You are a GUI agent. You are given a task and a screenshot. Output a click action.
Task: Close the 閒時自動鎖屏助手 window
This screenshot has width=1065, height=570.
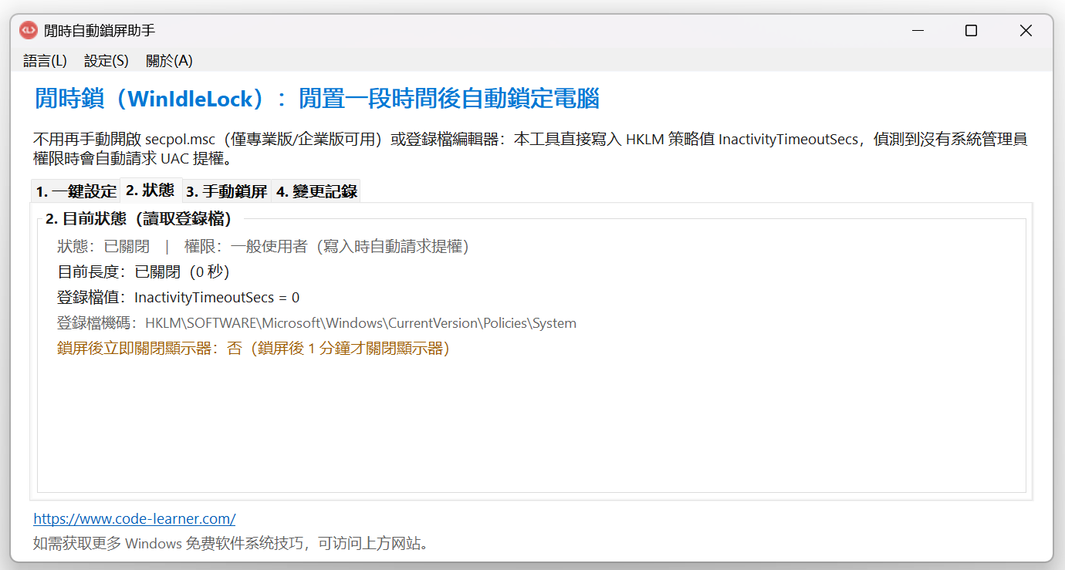[1026, 30]
